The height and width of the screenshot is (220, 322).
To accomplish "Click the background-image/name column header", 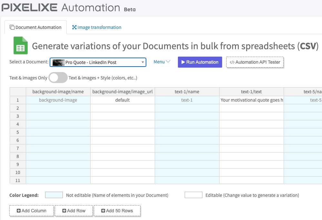I will 58,92.
